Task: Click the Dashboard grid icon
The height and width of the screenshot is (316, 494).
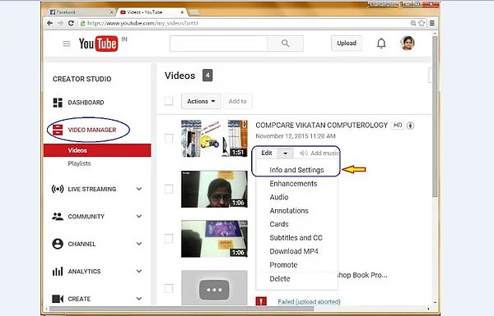Action: (58, 103)
